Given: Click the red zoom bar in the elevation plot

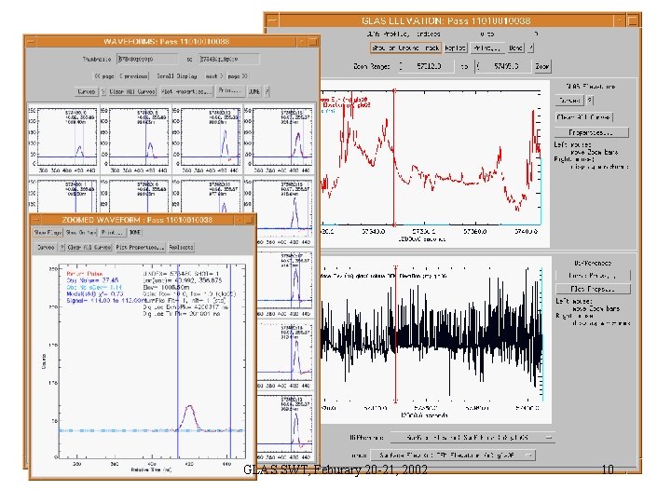Looking at the screenshot, I should 394,157.
